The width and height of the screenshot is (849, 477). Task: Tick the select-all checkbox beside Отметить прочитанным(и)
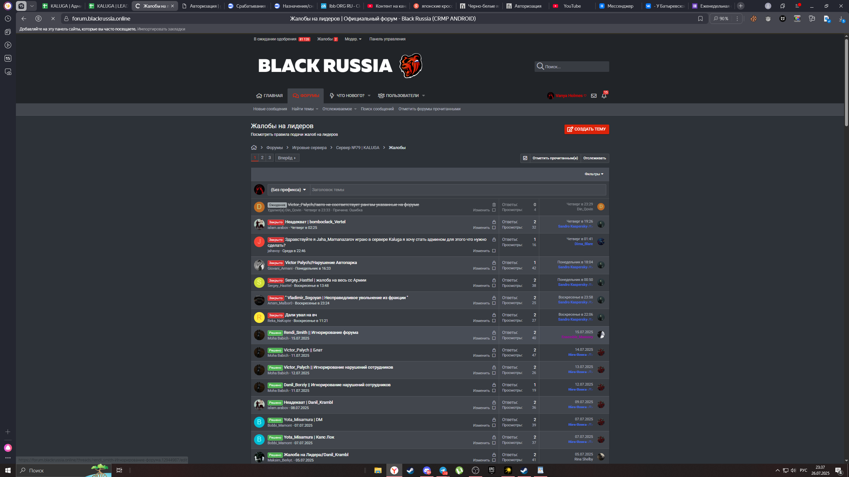tap(525, 158)
